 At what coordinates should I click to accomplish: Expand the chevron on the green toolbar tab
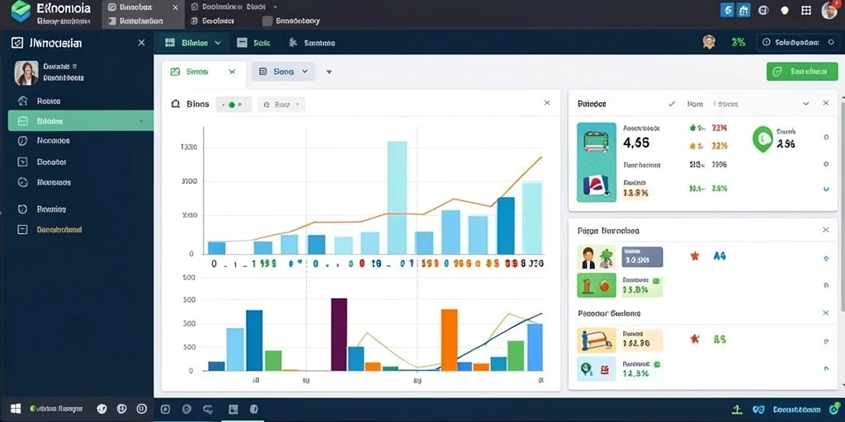coord(218,43)
